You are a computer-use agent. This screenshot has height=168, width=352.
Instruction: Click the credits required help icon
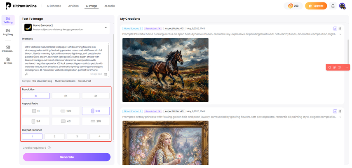click(x=49, y=147)
